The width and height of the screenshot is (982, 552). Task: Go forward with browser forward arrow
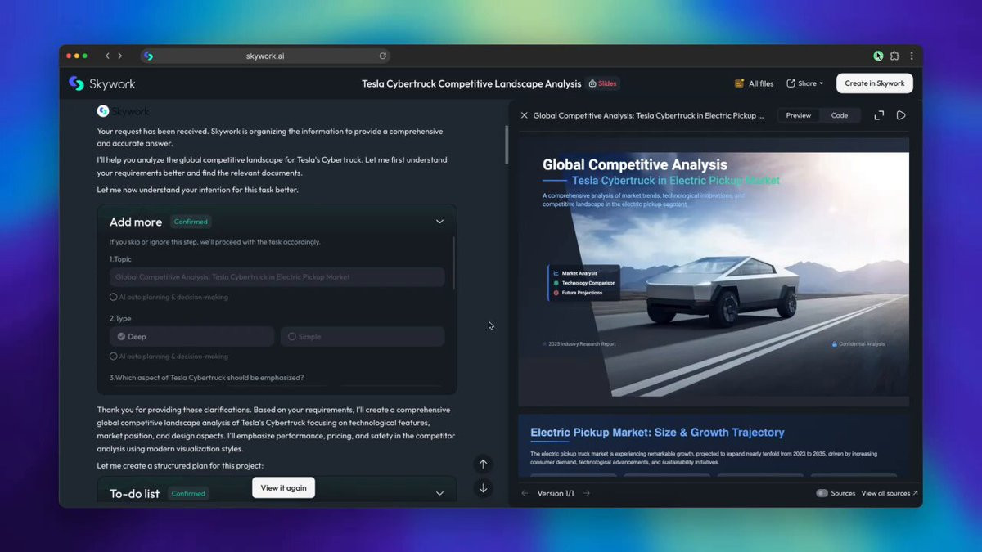coord(120,56)
